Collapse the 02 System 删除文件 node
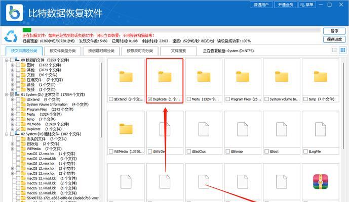This screenshot has height=202, width=349. click(7, 134)
